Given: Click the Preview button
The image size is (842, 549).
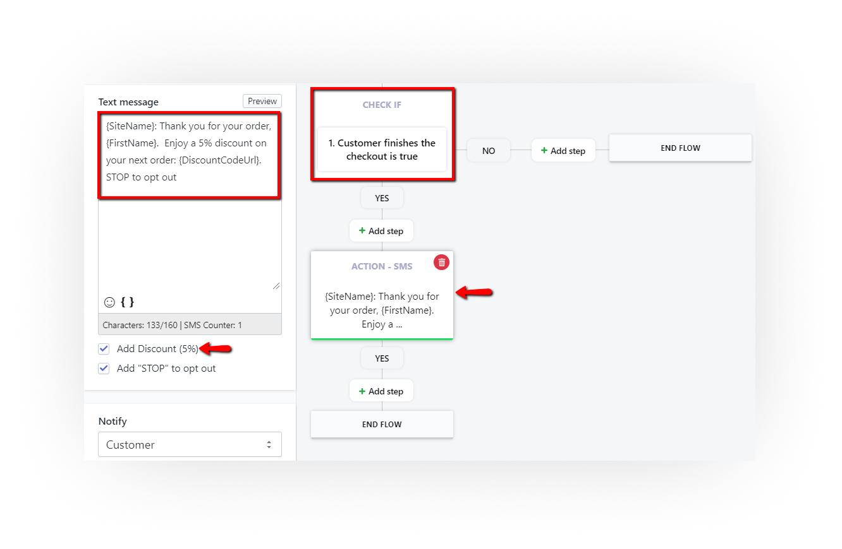Looking at the screenshot, I should click(x=262, y=102).
